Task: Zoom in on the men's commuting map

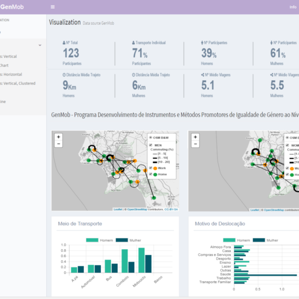Action: click(59, 137)
